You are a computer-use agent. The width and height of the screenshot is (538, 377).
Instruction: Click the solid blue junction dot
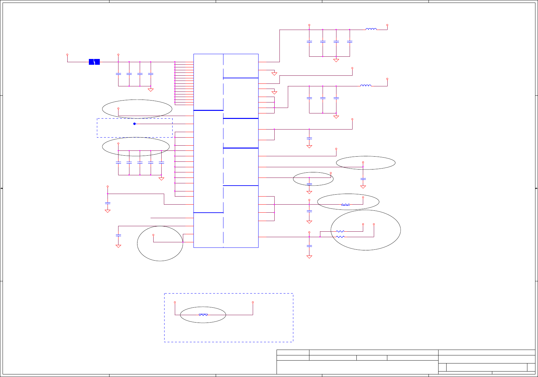pyautogui.click(x=135, y=124)
